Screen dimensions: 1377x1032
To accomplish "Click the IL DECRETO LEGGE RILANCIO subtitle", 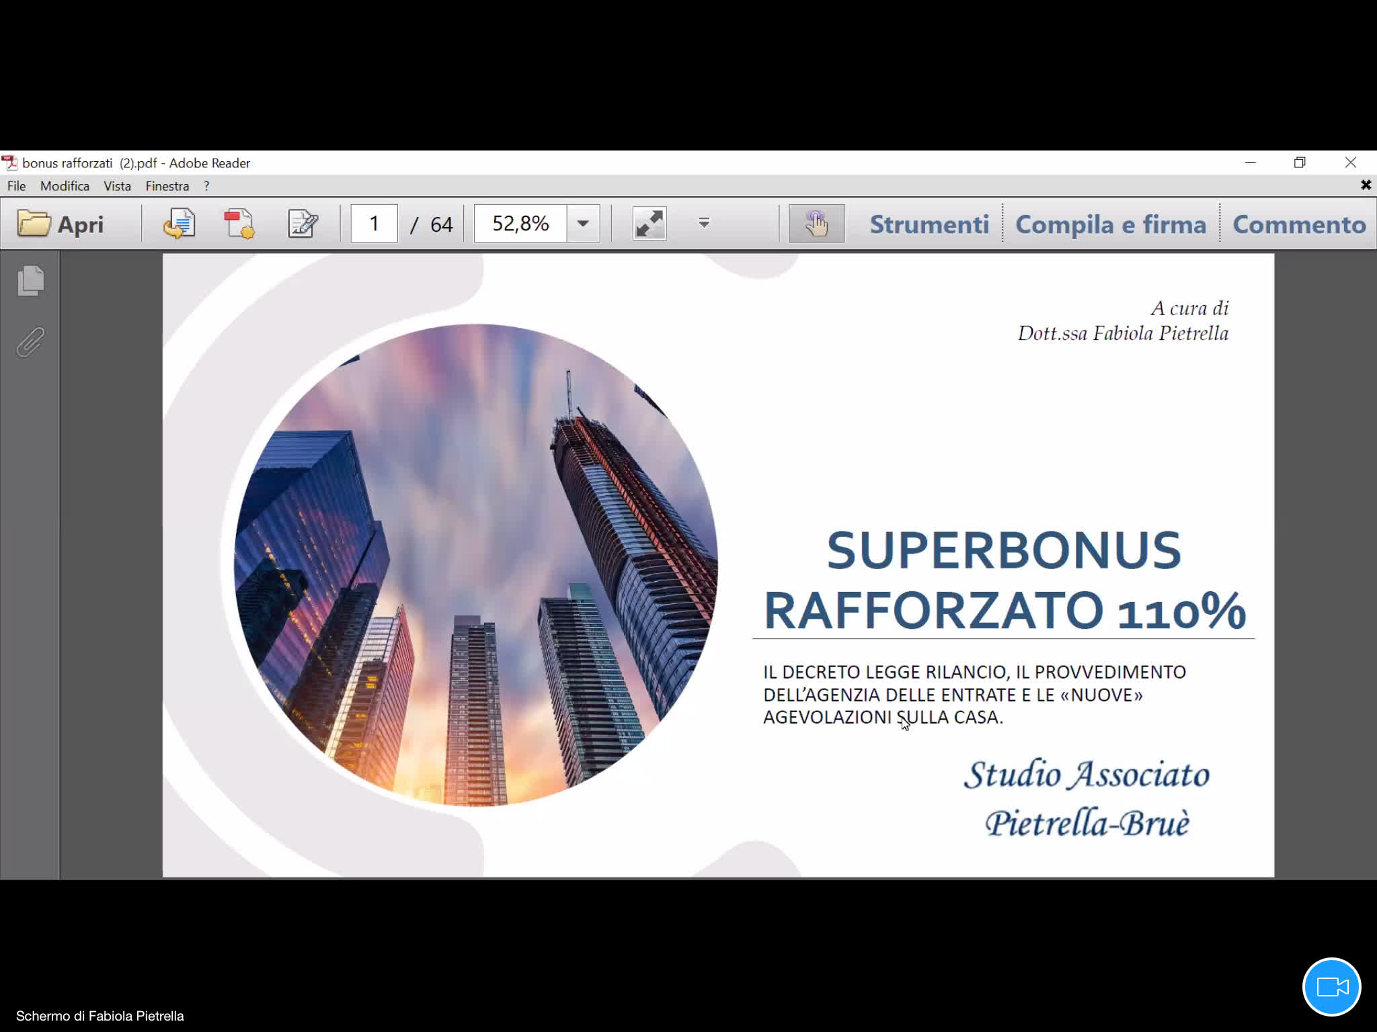I will pos(974,695).
